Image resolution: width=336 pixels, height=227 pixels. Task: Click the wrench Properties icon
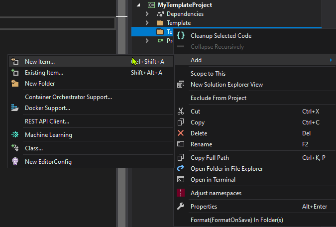(x=181, y=206)
